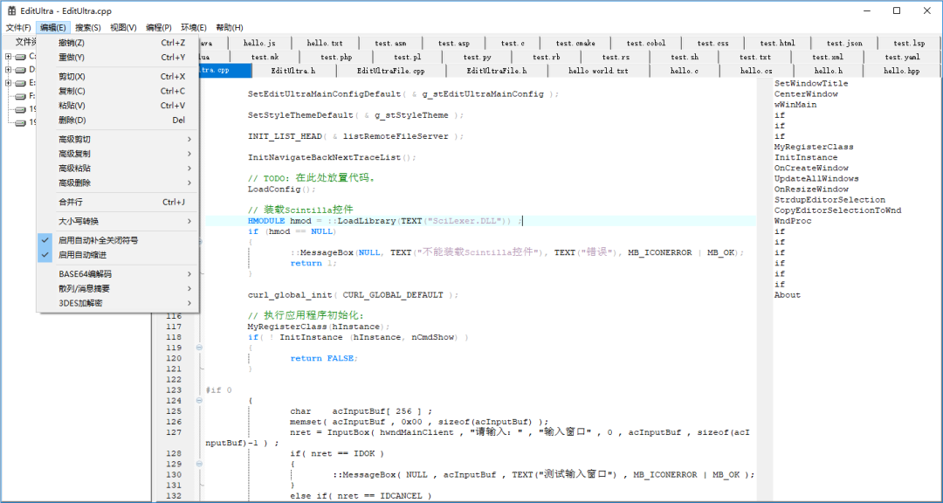Open the 搜索(S) menu
This screenshot has height=503, width=943.
[88, 28]
